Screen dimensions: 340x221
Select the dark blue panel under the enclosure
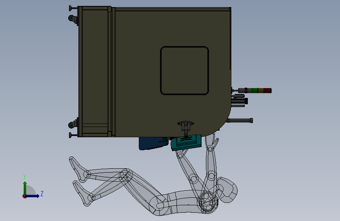pos(153,144)
